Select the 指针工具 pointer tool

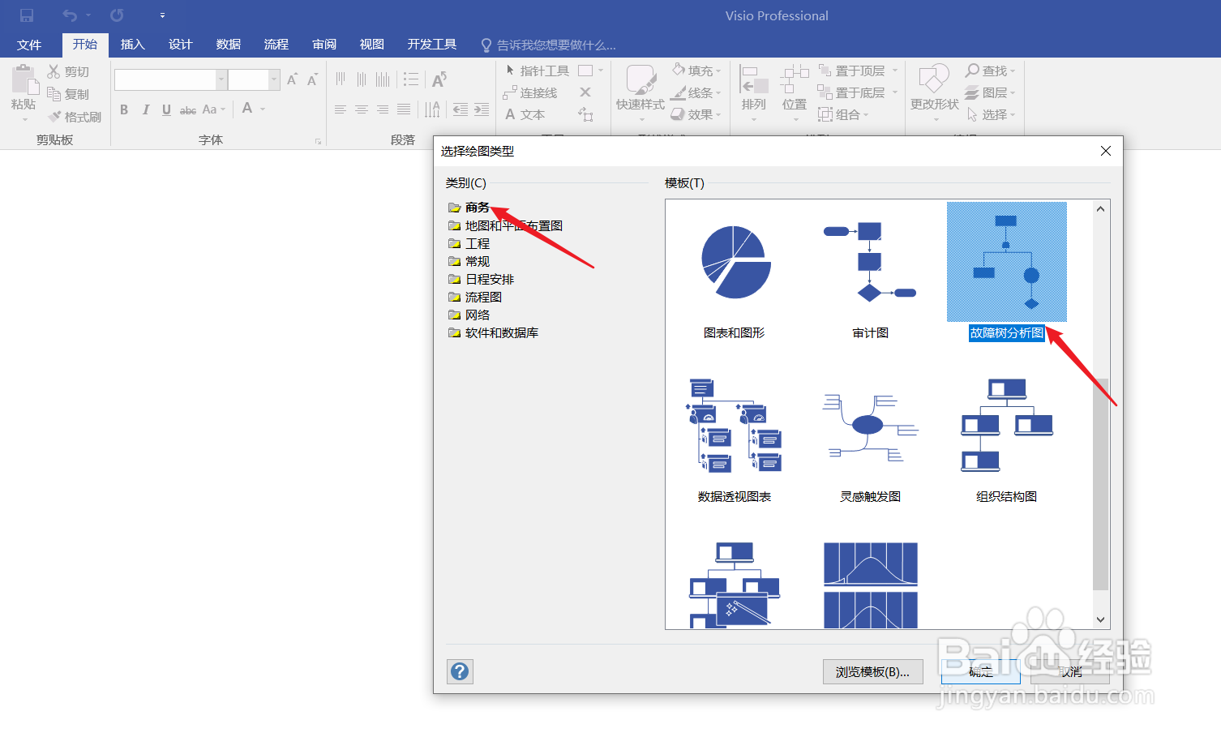[x=536, y=71]
